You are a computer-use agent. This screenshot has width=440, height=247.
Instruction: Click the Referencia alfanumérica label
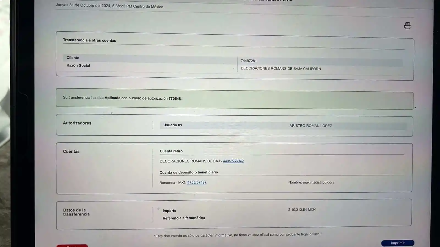183,218
